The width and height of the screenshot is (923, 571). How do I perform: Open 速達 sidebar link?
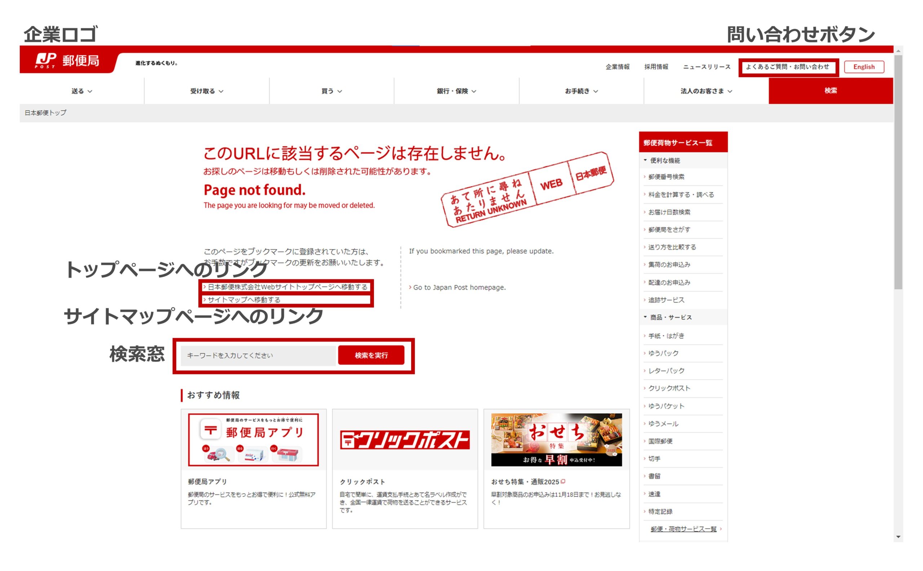(x=654, y=494)
